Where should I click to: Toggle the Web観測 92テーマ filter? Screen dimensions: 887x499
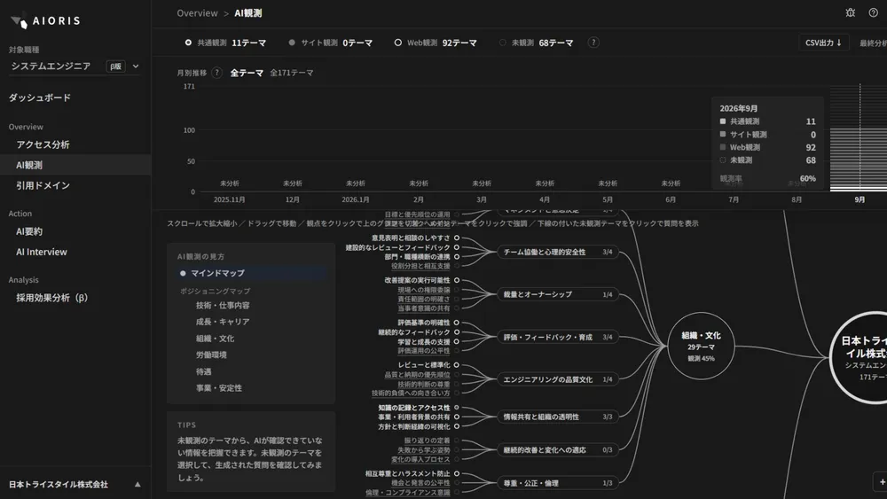point(436,43)
